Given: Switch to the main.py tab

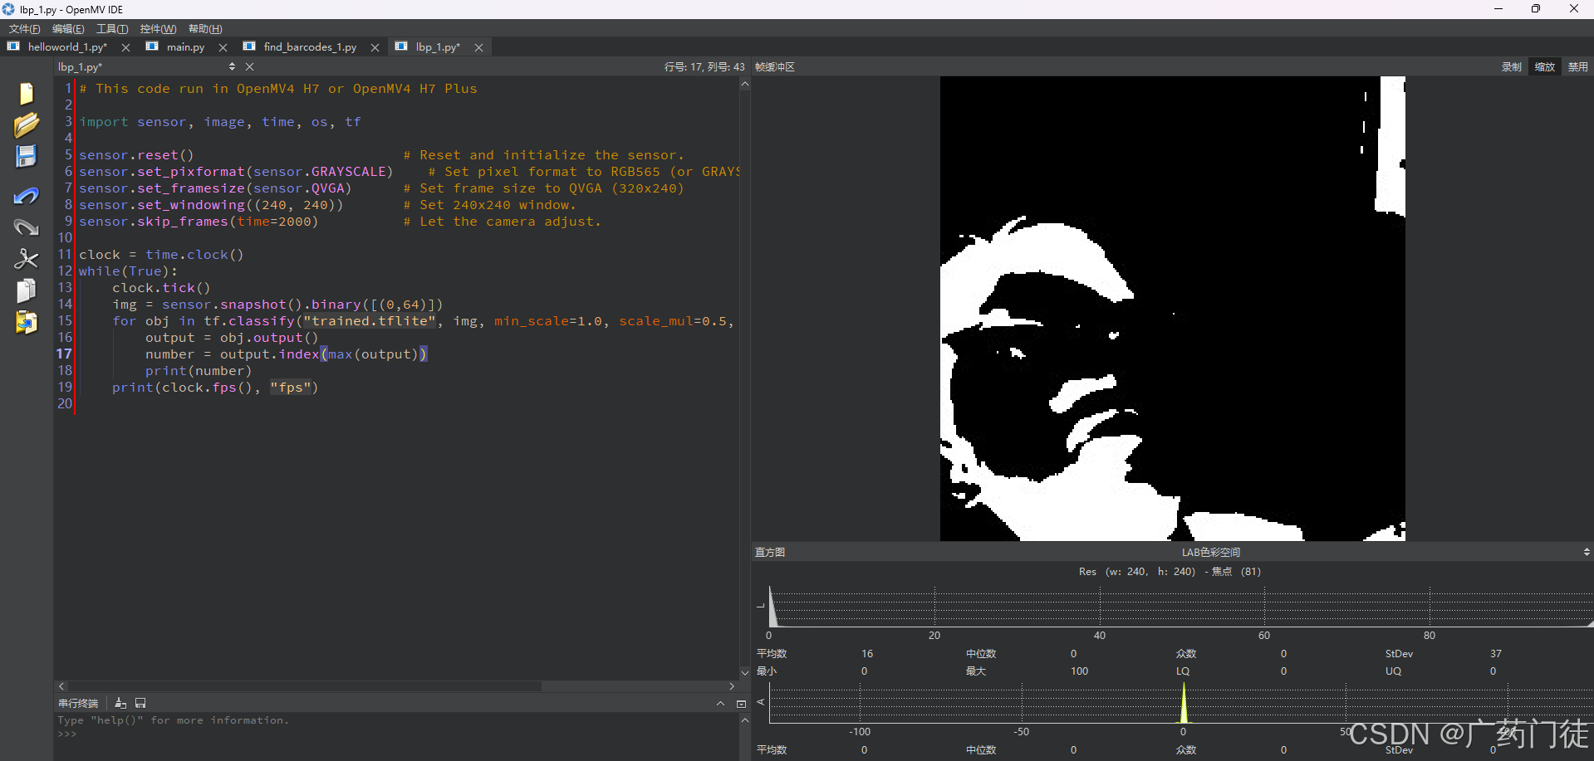Looking at the screenshot, I should pyautogui.click(x=184, y=46).
